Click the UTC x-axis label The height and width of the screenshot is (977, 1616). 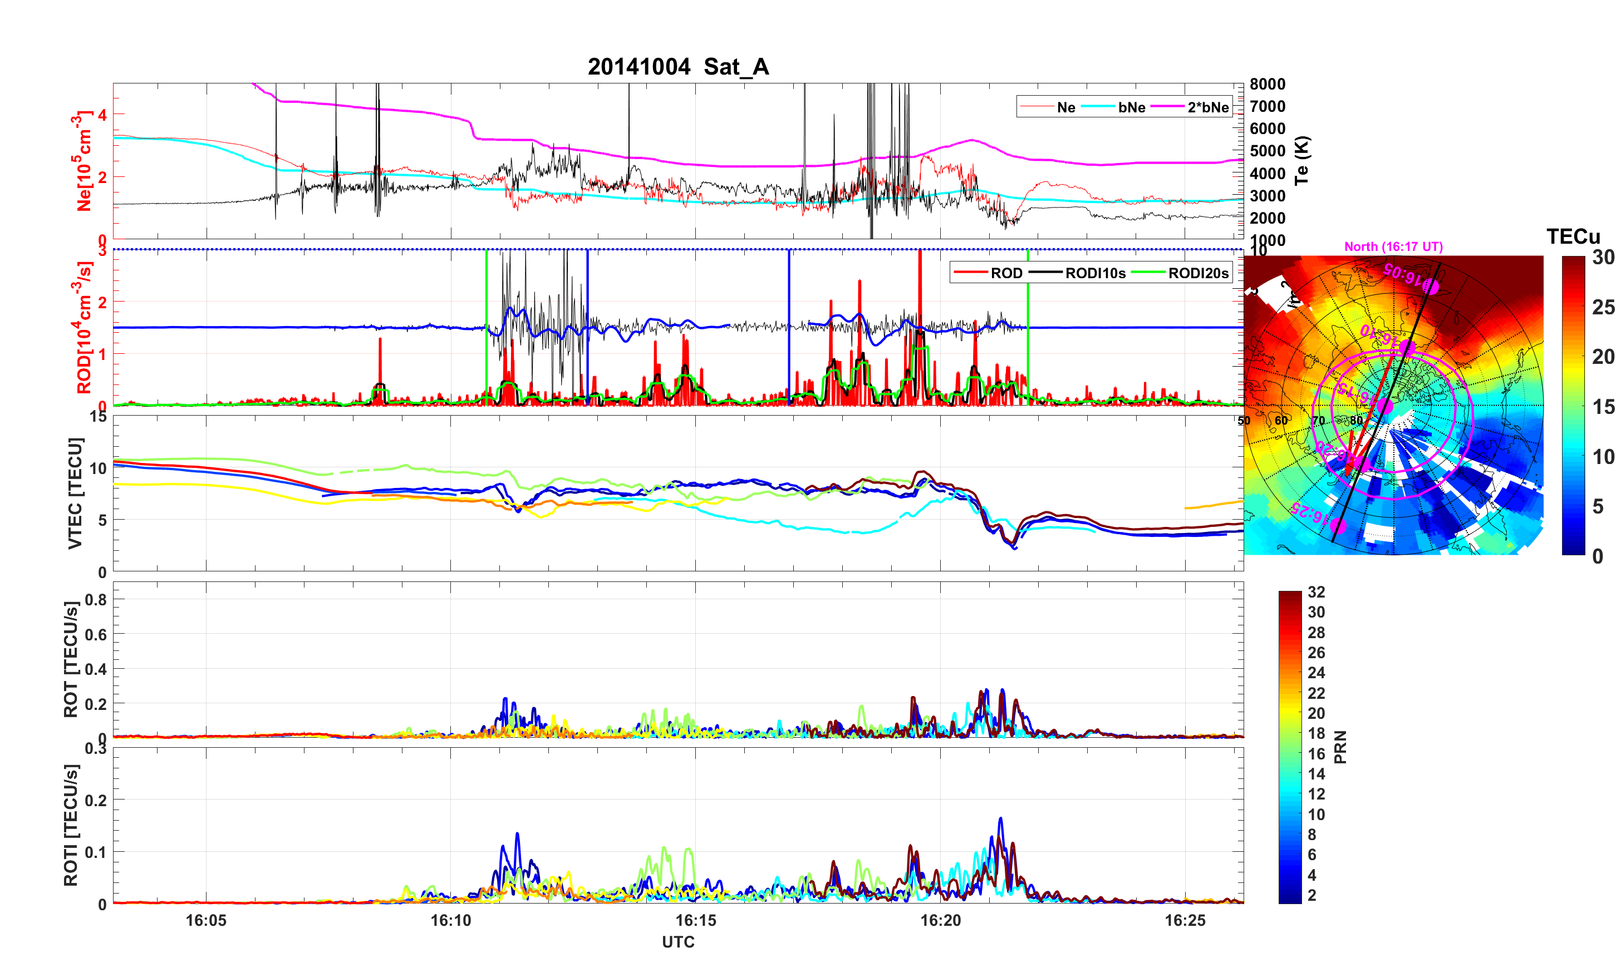point(677,941)
